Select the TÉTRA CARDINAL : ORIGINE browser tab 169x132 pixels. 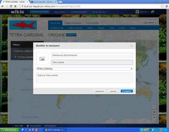(x=15, y=2)
